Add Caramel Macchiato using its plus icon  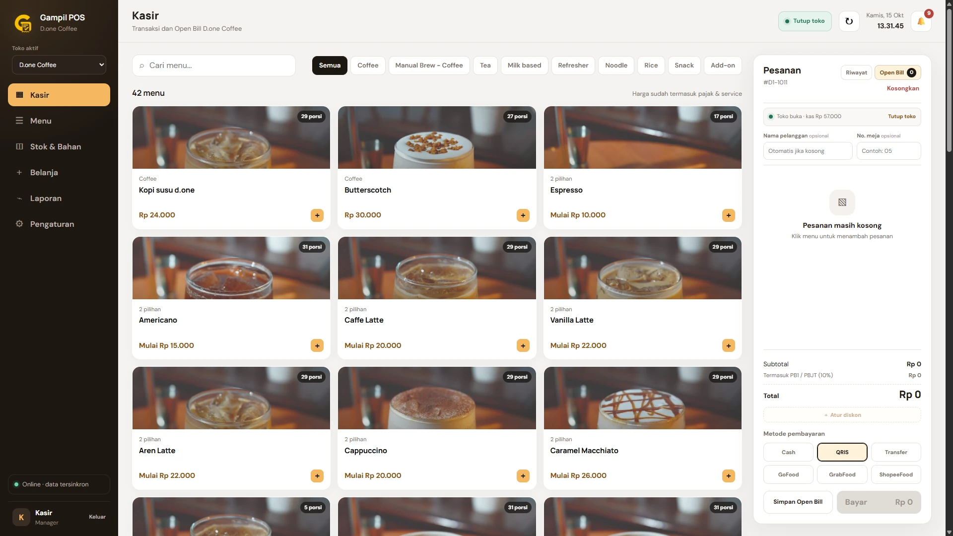point(729,476)
